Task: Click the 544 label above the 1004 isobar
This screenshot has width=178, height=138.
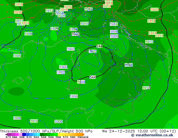Action: coord(93,77)
